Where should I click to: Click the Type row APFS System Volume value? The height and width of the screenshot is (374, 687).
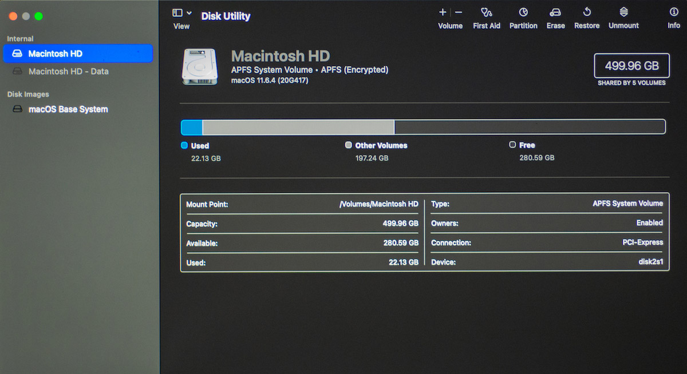(x=628, y=204)
